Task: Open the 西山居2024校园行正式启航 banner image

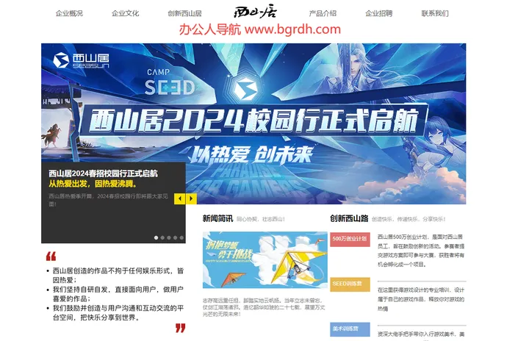Action: (253, 123)
